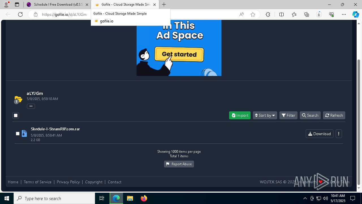Open Terms of Service link
Viewport: 362px width, 204px height.
(x=38, y=182)
